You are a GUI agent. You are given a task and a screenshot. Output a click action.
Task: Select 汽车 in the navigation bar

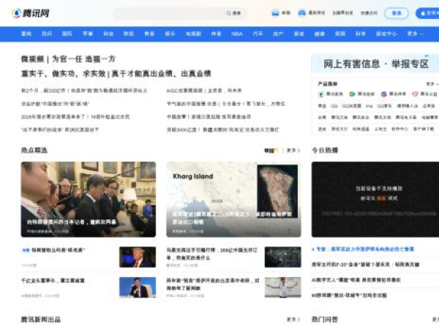point(258,34)
